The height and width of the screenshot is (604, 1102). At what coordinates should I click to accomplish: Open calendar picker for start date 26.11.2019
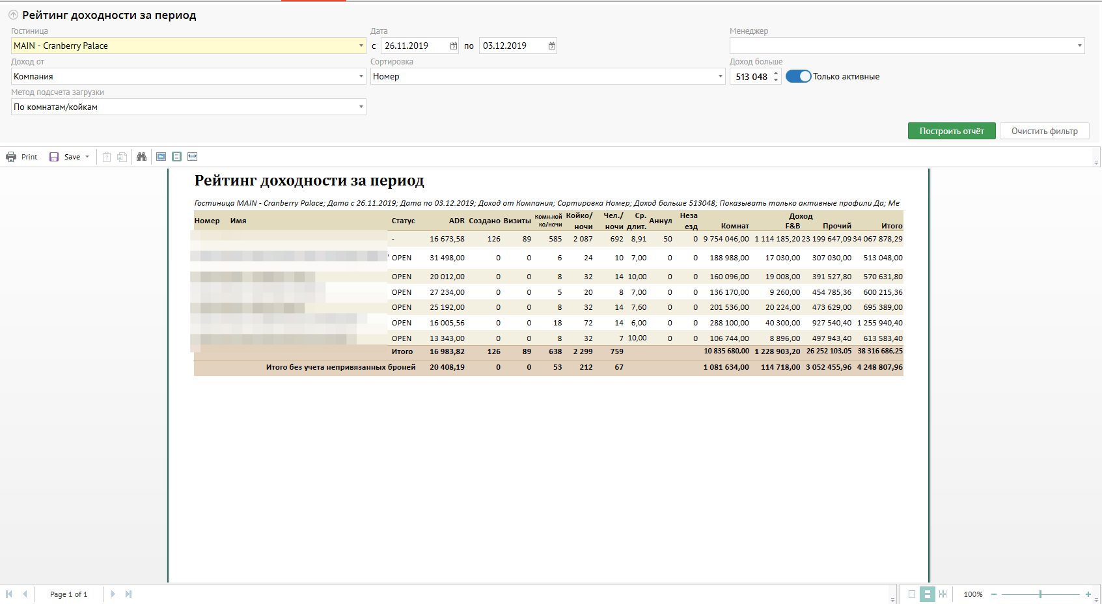[454, 46]
